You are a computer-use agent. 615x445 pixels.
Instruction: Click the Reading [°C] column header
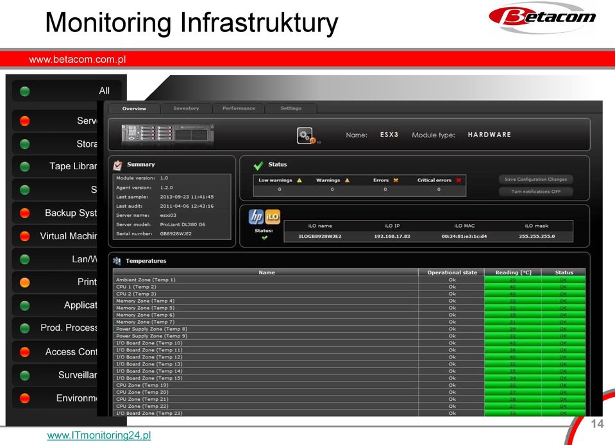(513, 273)
